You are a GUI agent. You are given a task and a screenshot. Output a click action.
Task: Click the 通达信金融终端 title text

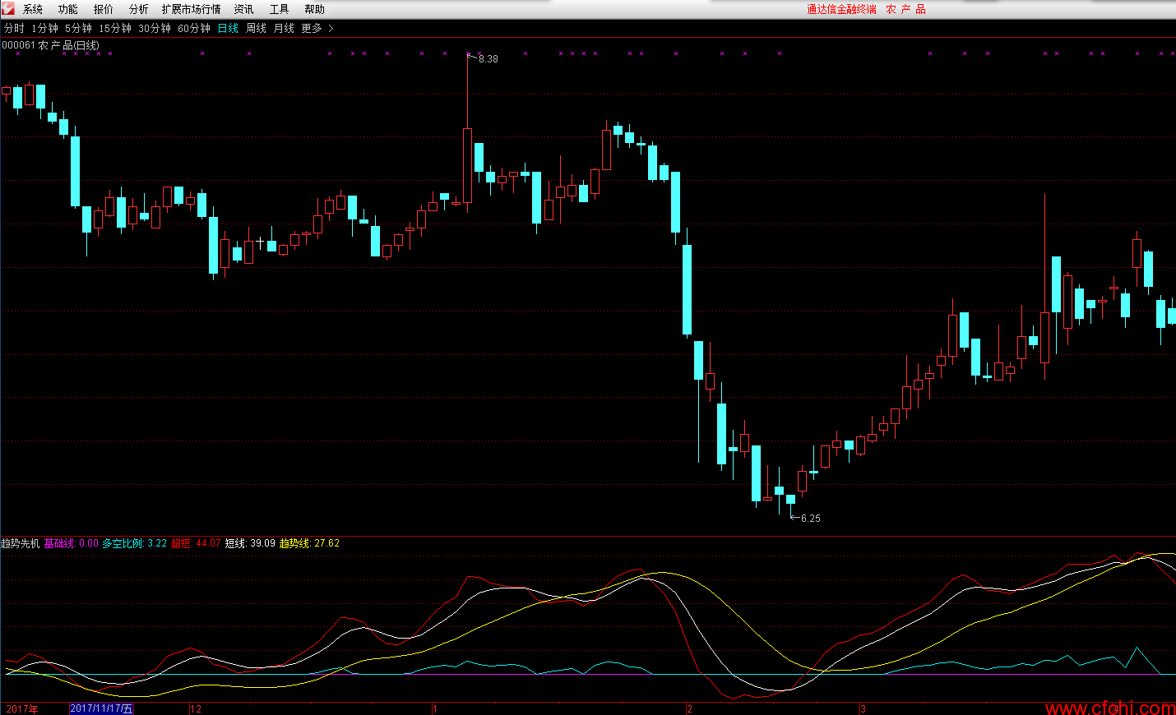point(841,9)
